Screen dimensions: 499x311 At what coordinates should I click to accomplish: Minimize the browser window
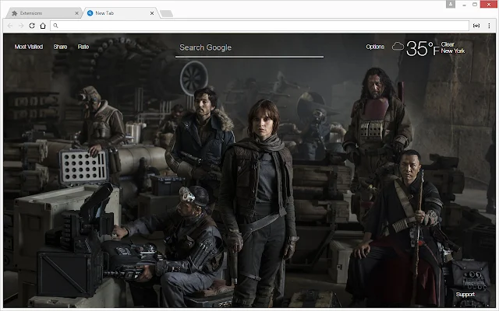465,5
